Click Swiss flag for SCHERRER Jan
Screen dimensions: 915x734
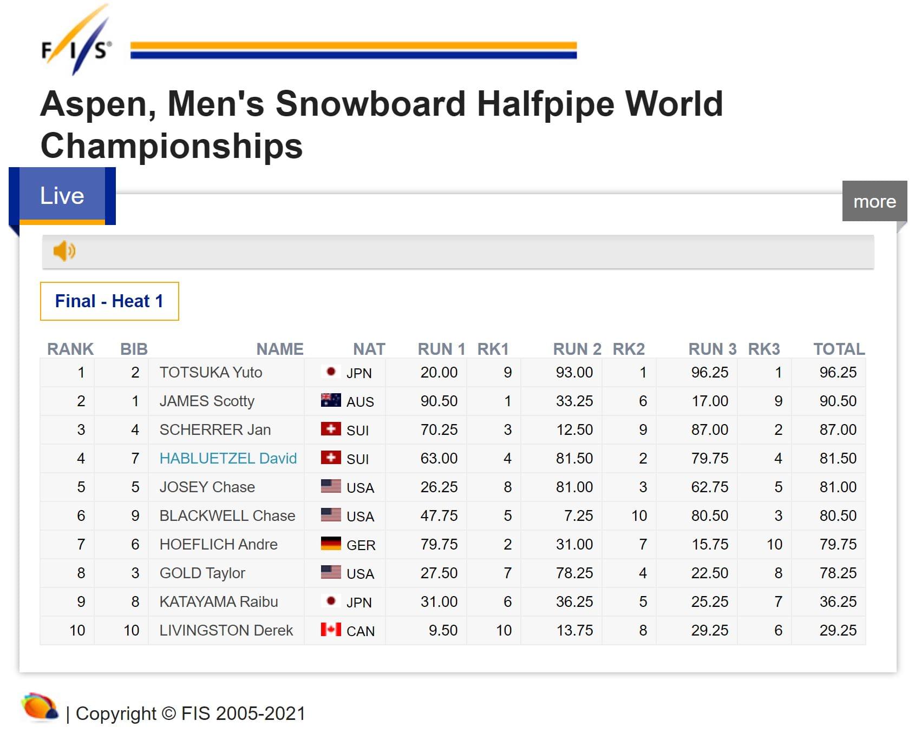tap(331, 429)
